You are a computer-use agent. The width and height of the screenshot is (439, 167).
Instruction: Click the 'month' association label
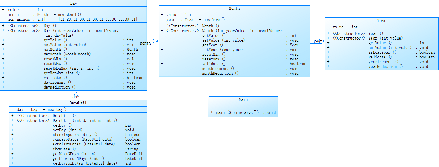point(145,43)
